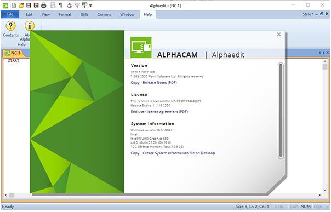Screen dimensions: 331x212
Task: Open Help Contents with the question mark icon
Action: point(10,29)
